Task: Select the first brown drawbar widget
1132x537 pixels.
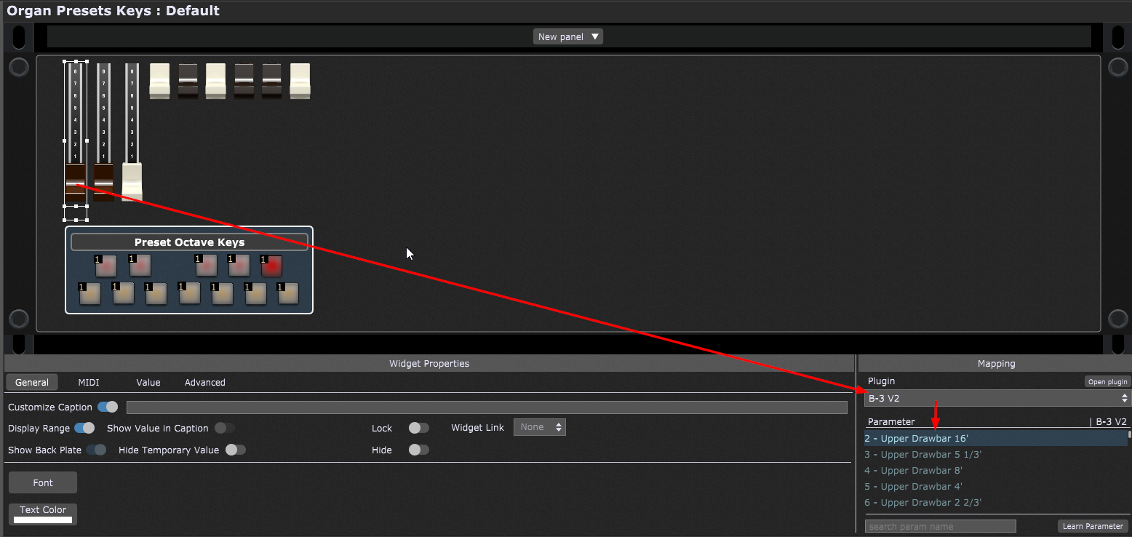Action: pos(76,182)
